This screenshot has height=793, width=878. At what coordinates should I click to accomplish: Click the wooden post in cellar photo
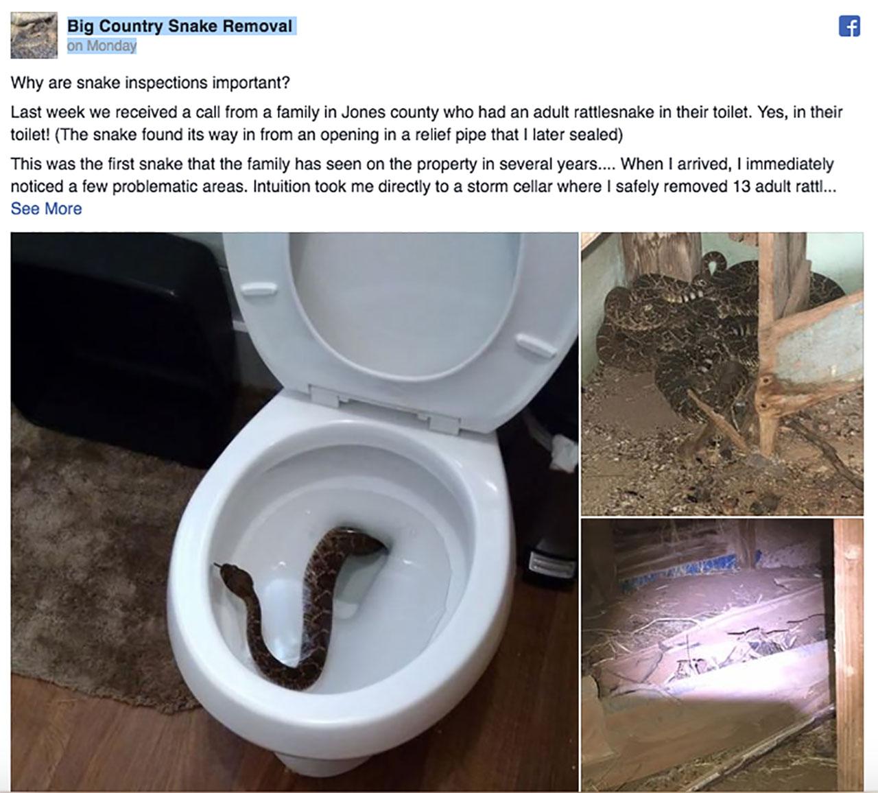(770, 343)
